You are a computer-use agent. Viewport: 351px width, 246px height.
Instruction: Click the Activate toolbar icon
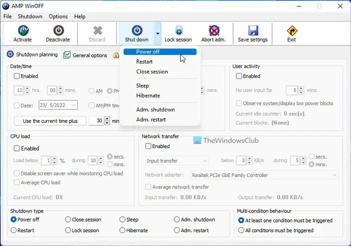(x=23, y=30)
